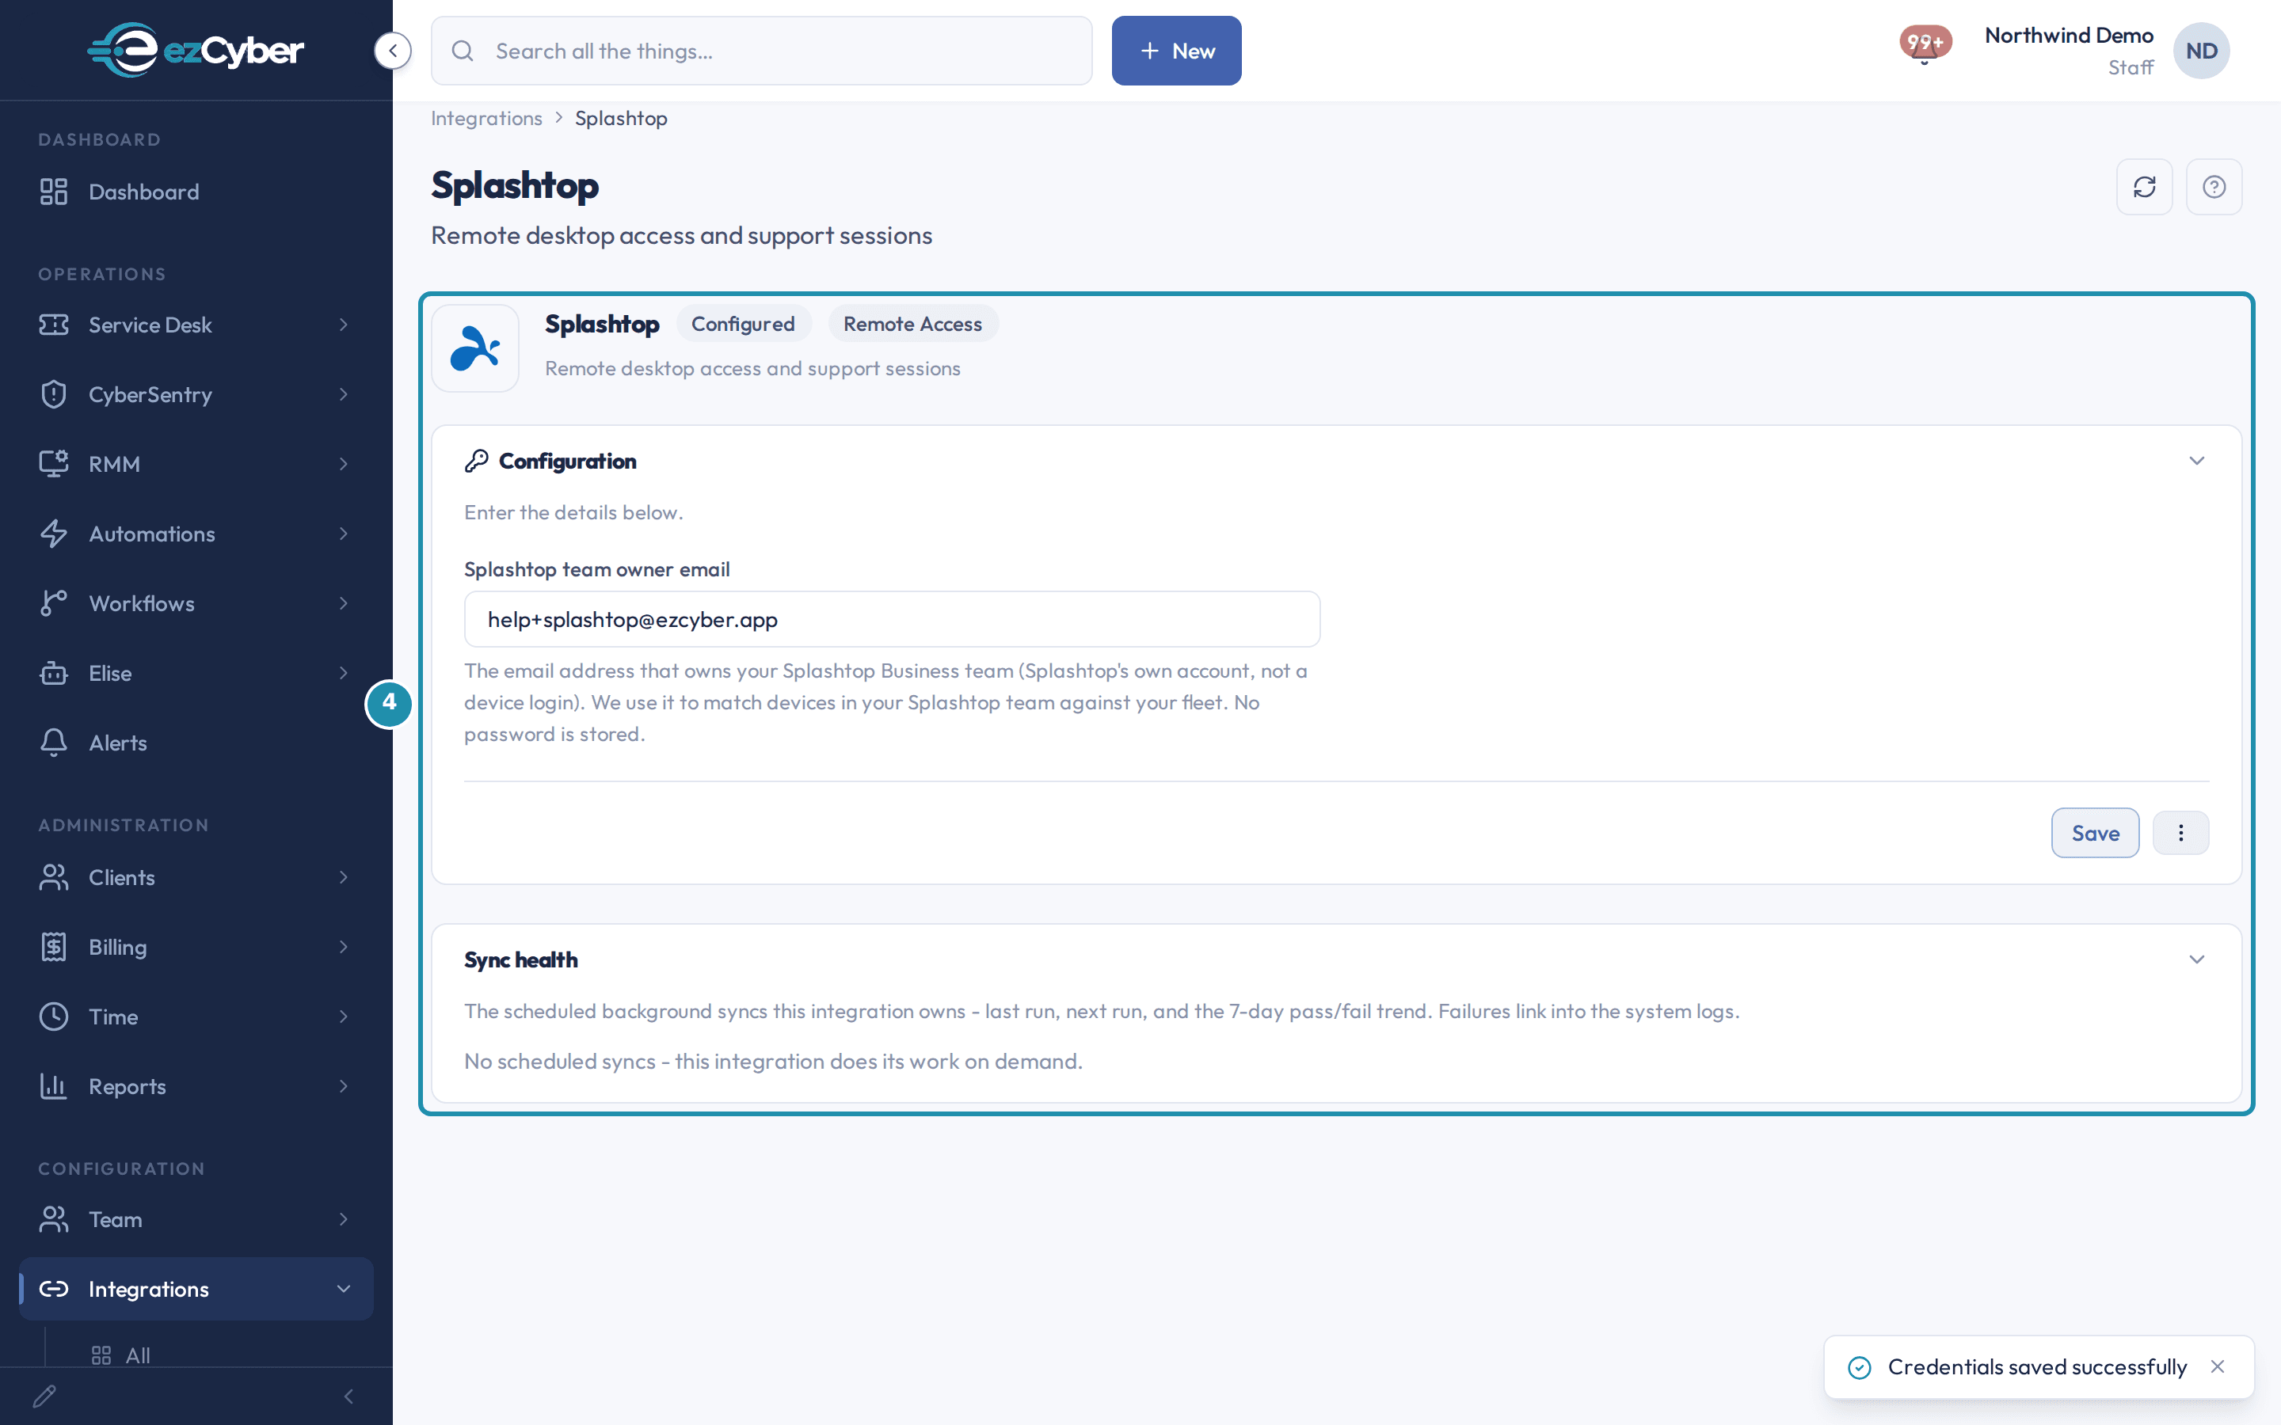
Task: Click the Configured status badge
Action: pos(743,325)
